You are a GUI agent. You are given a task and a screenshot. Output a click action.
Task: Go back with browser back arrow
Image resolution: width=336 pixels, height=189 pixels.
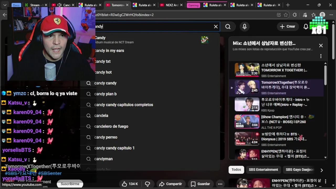pos(5,15)
